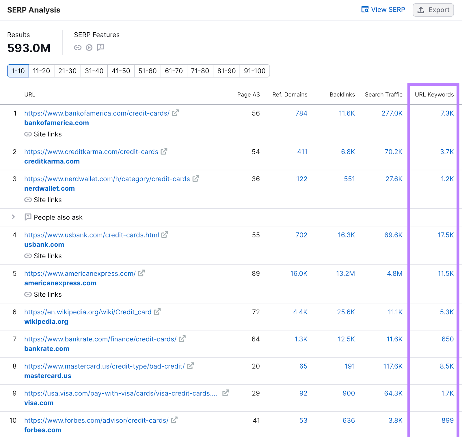Click the People also ask row icon
This screenshot has width=462, height=437.
(28, 217)
